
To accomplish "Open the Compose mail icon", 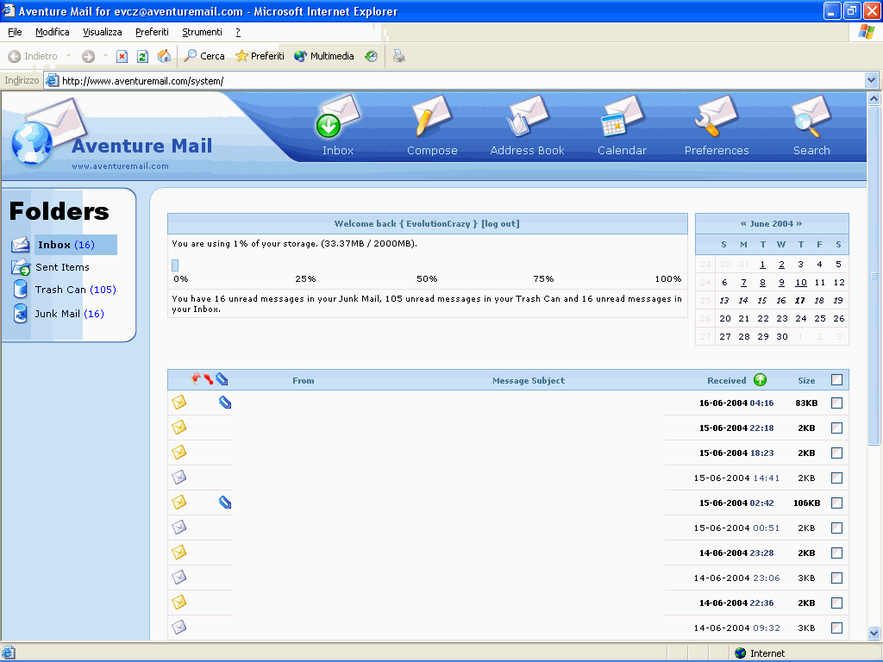I will point(431,121).
